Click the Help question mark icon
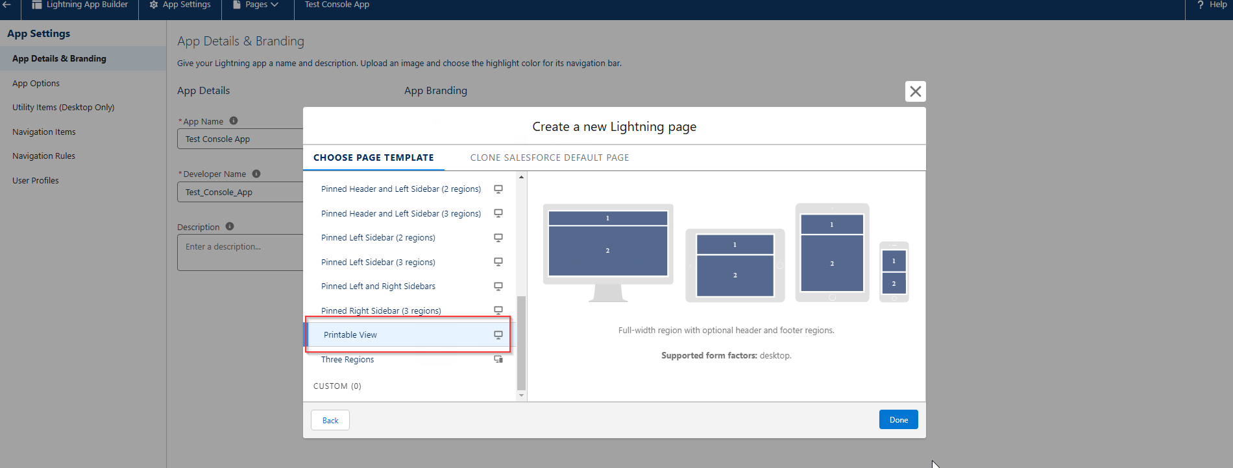Image resolution: width=1233 pixels, height=468 pixels. (x=1201, y=5)
